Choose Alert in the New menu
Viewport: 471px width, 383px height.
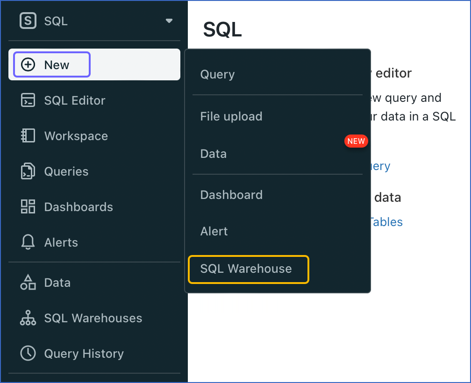214,231
